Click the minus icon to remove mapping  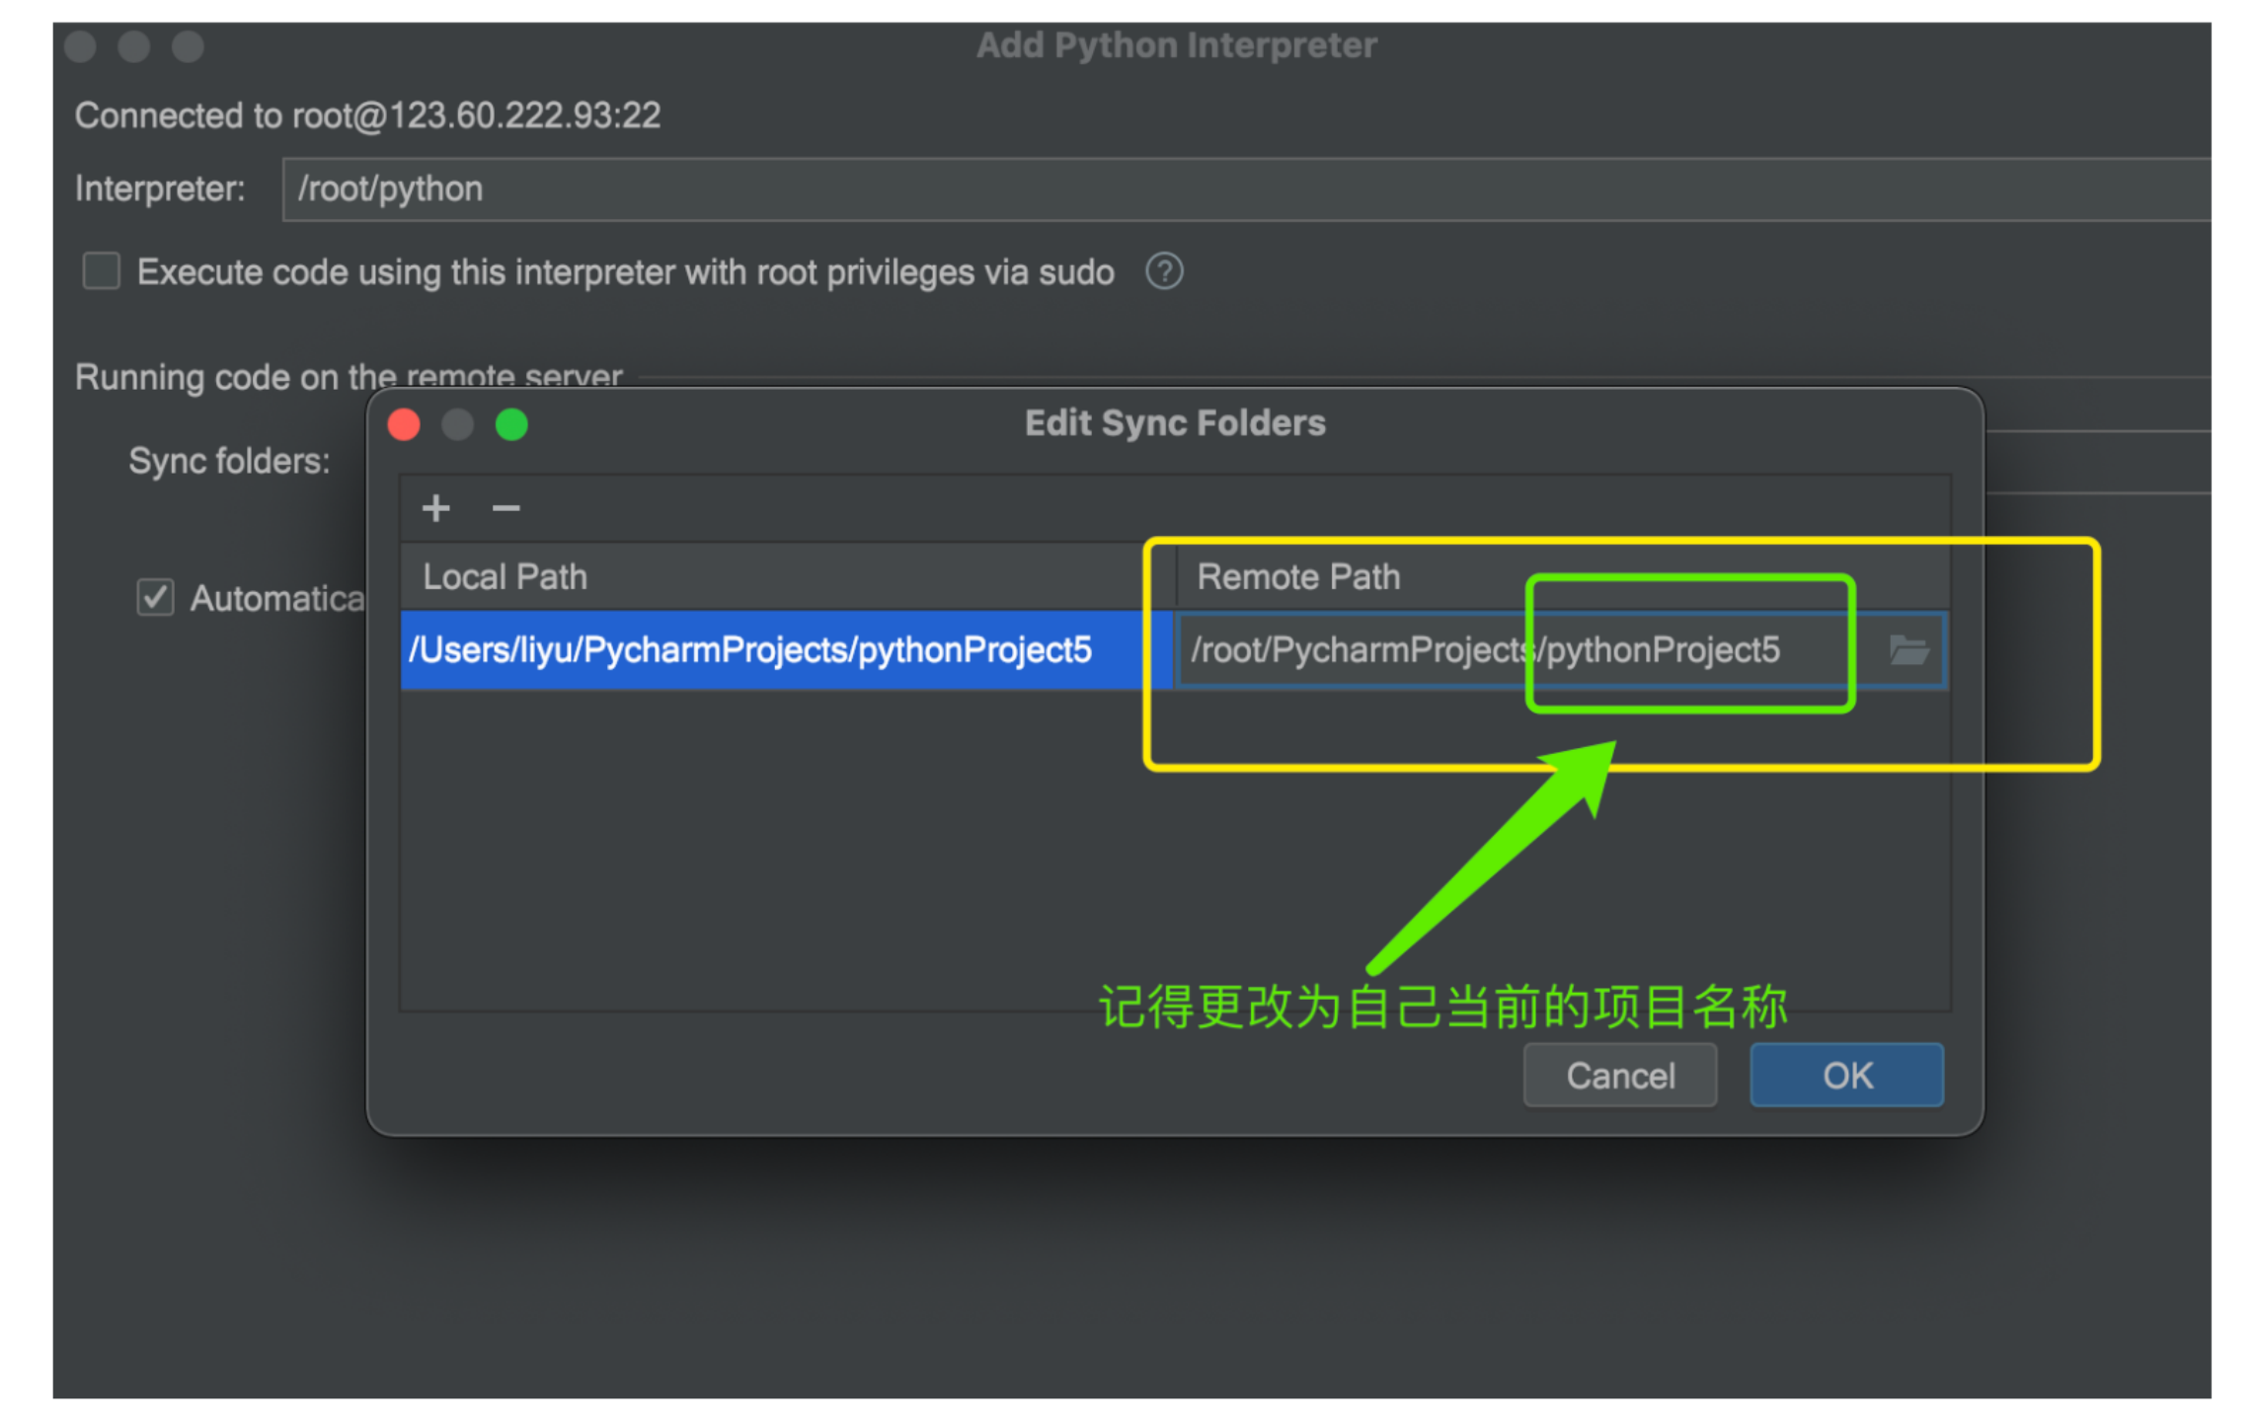coord(506,508)
